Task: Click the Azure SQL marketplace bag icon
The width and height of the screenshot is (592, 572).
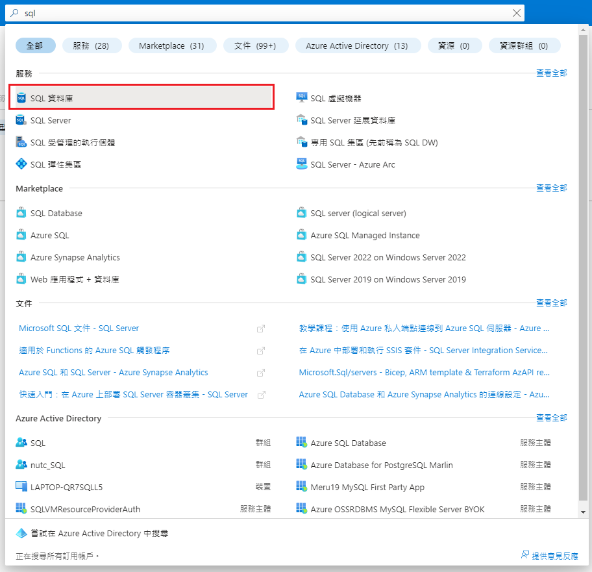Action: click(21, 235)
